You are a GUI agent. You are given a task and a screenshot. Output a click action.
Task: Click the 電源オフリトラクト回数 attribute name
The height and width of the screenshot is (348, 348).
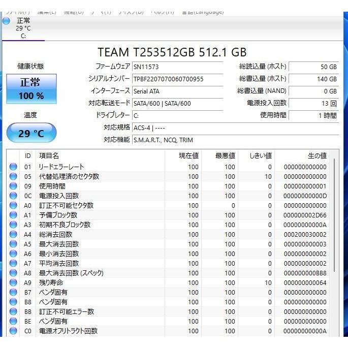tap(69, 331)
